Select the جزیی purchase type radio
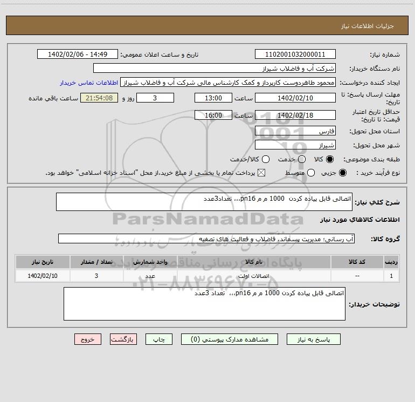The height and width of the screenshot is (402, 415). pos(343,173)
